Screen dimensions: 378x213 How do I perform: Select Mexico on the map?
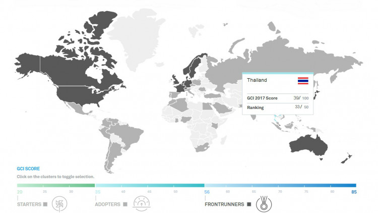(77, 108)
